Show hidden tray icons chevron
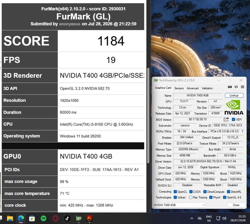This screenshot has width=250, height=224. pyautogui.click(x=192, y=218)
